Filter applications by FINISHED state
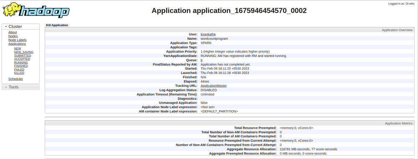The image size is (418, 159). 21,66
